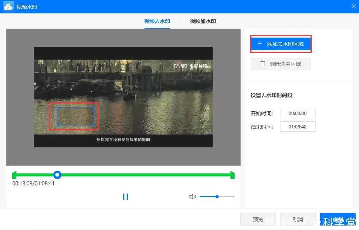Click the timeline playhead circle
Viewport: 359px width, 230px height.
(x=57, y=175)
